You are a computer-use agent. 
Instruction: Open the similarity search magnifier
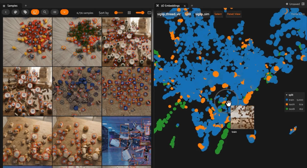[45, 12]
